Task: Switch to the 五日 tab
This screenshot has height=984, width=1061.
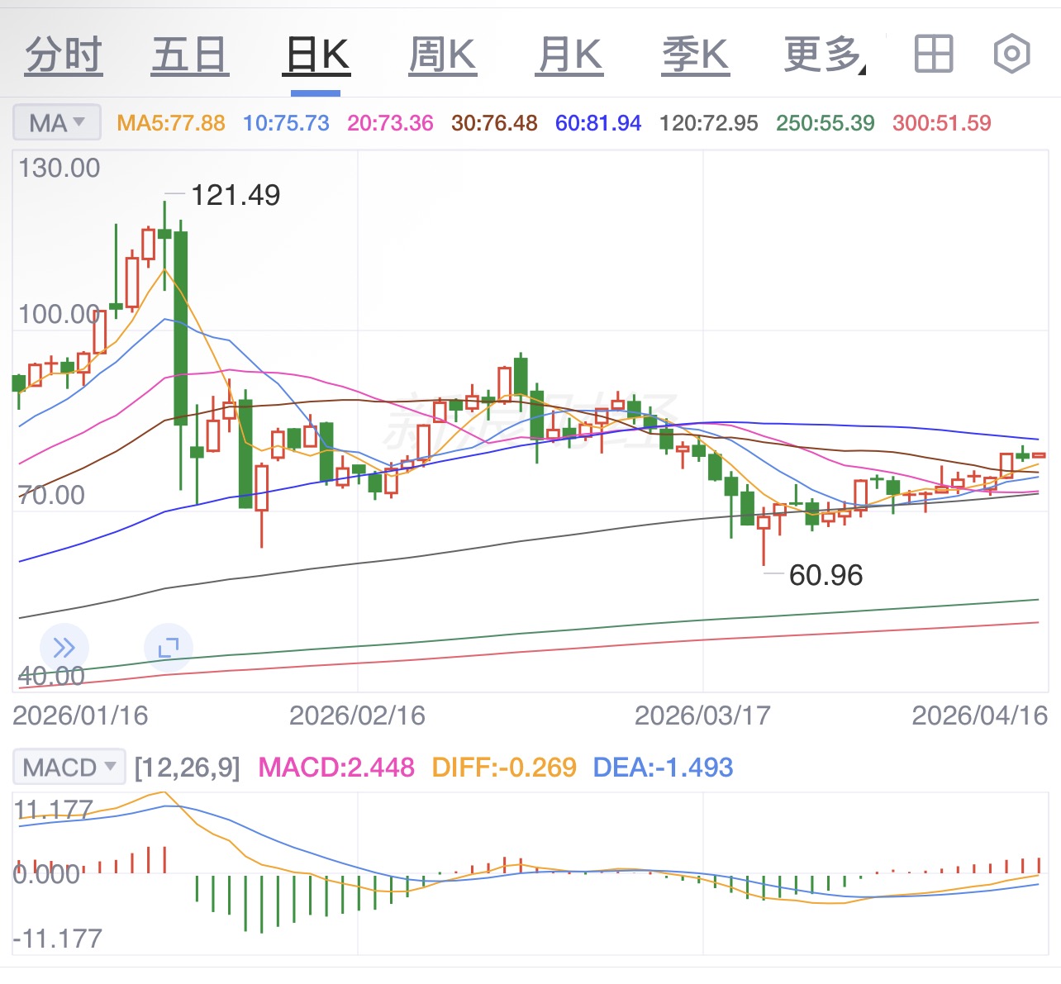Action: click(189, 55)
